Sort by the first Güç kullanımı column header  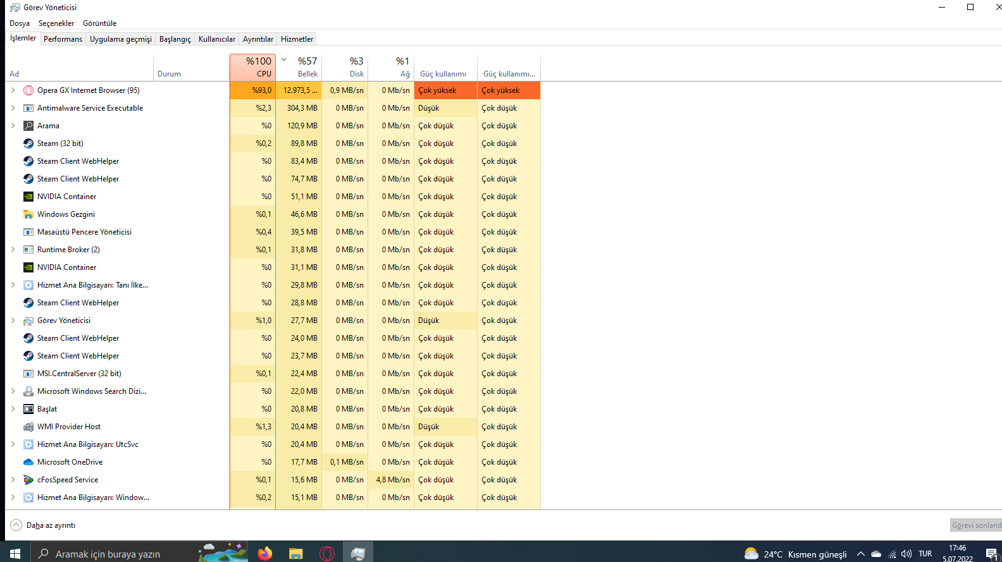click(x=445, y=68)
